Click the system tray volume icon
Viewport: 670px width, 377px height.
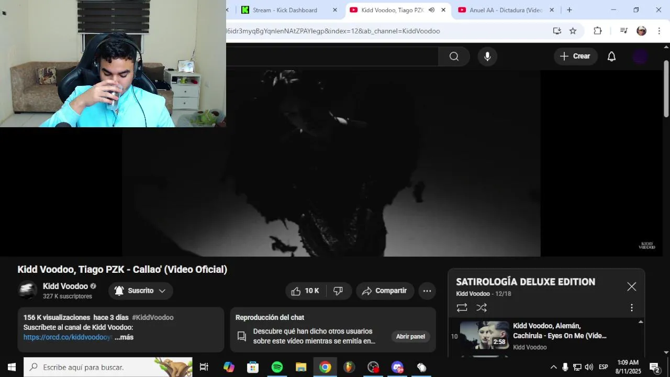pyautogui.click(x=589, y=367)
